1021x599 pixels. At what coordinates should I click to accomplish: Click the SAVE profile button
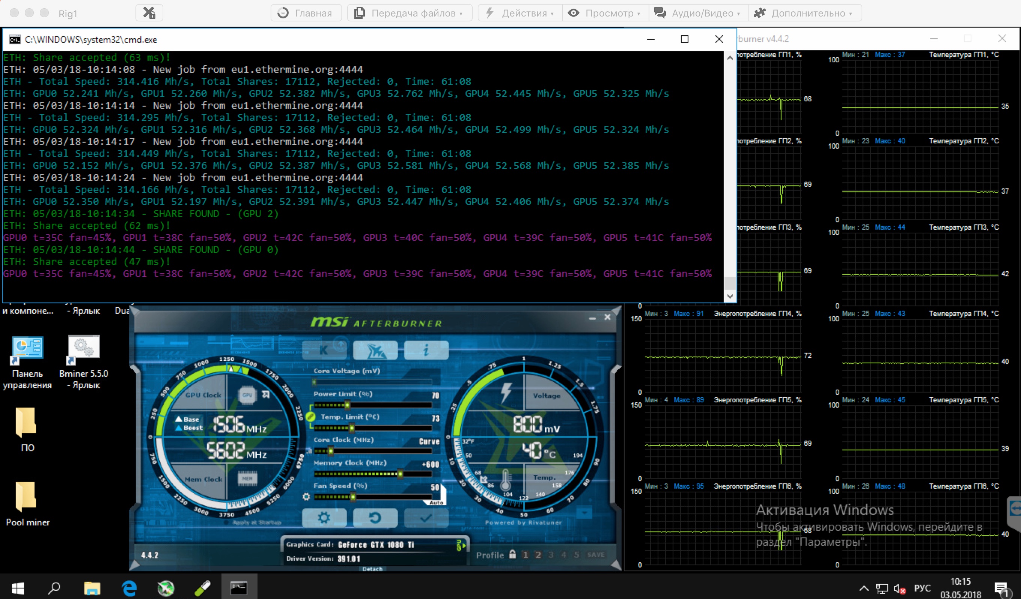coord(596,555)
